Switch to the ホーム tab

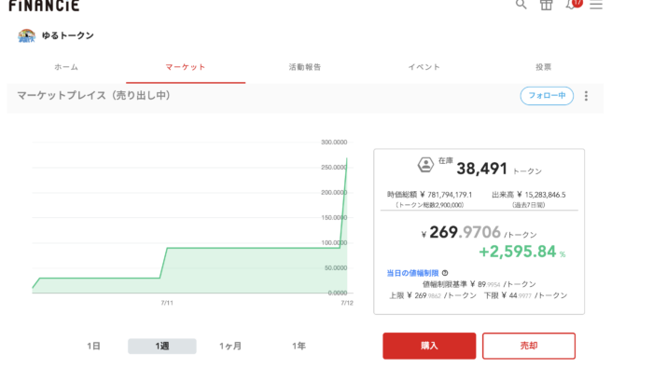(66, 67)
